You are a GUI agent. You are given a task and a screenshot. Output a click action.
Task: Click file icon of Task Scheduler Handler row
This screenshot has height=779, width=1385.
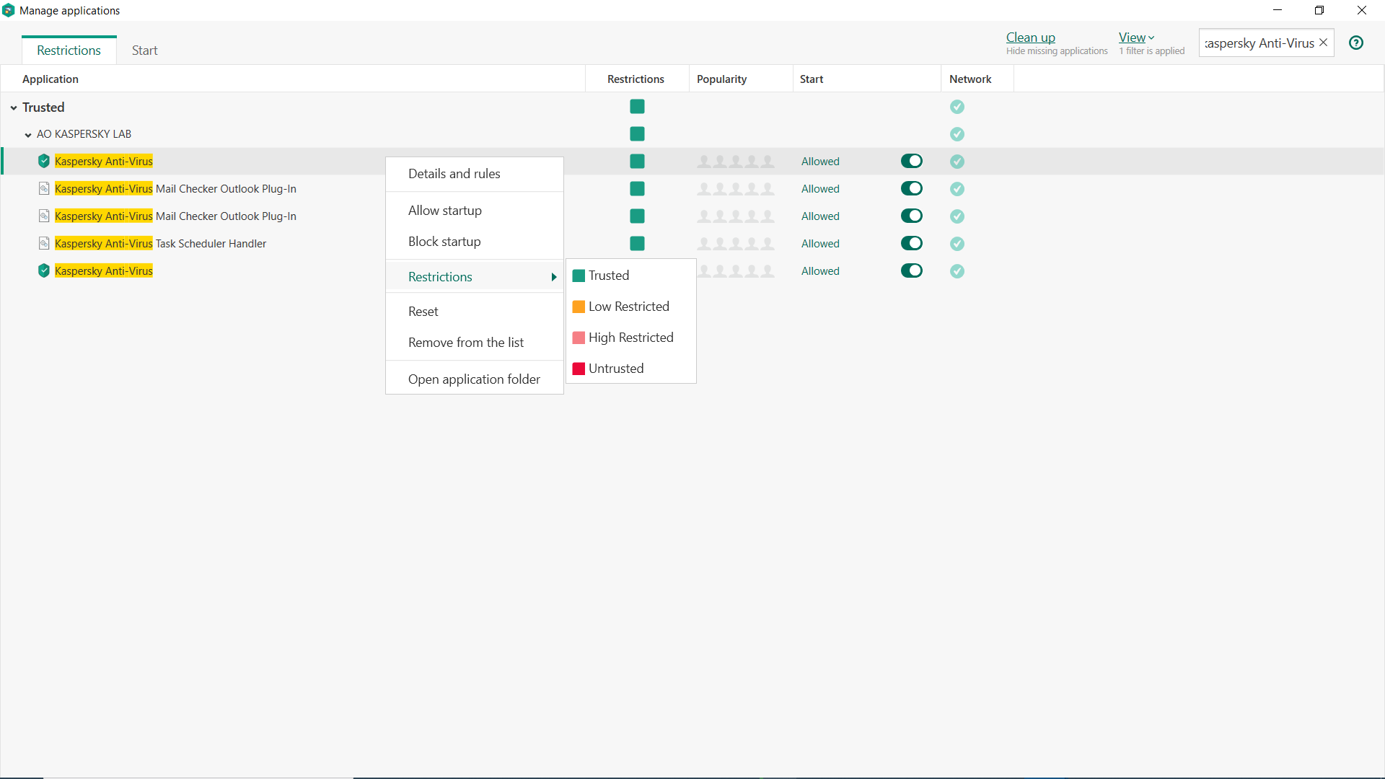[x=44, y=243]
